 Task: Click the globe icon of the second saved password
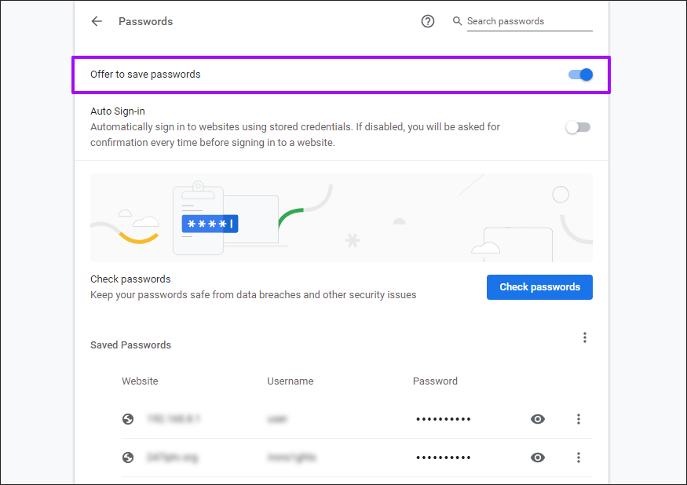(x=128, y=458)
